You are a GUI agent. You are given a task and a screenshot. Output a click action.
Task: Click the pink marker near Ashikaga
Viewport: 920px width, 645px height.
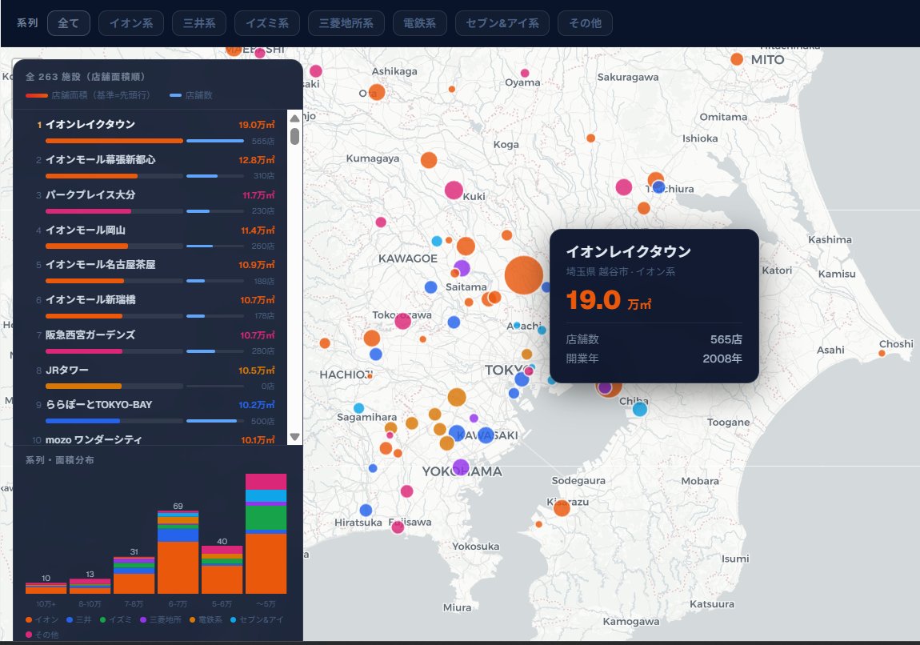click(x=316, y=71)
